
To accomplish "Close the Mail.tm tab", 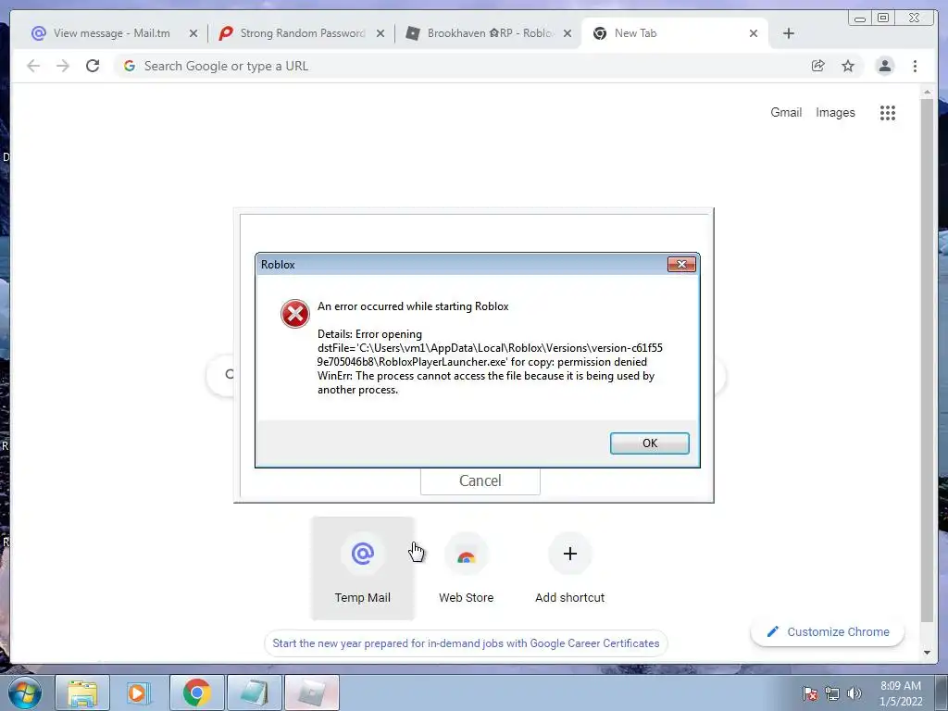I will [193, 33].
